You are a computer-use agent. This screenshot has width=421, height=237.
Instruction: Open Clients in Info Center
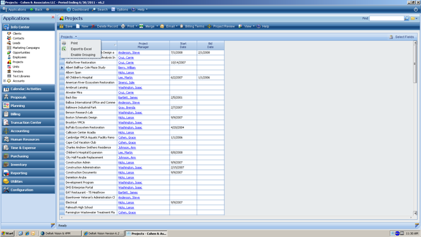click(x=17, y=33)
